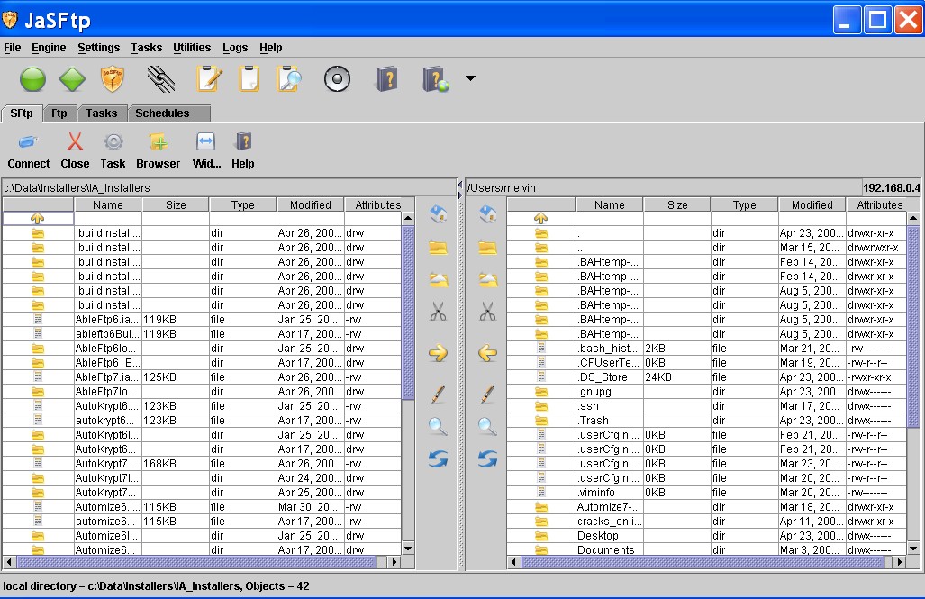Click local pane vertical scrollbar thumb
The image size is (925, 599).
[408, 313]
